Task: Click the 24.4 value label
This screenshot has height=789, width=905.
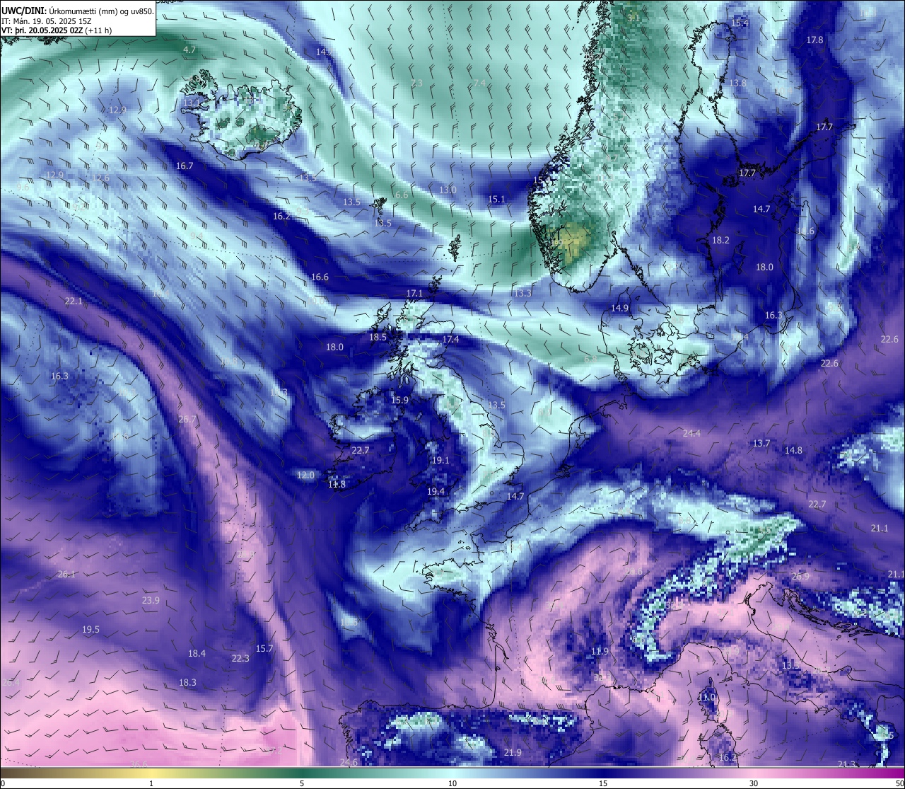Action: pos(691,434)
